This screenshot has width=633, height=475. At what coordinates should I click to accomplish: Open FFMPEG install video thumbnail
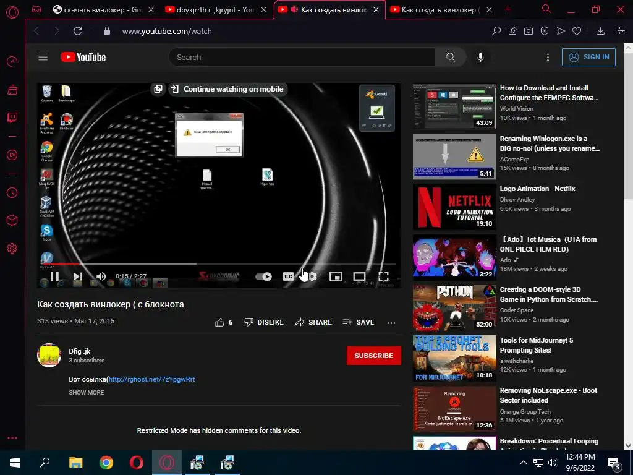tap(454, 106)
